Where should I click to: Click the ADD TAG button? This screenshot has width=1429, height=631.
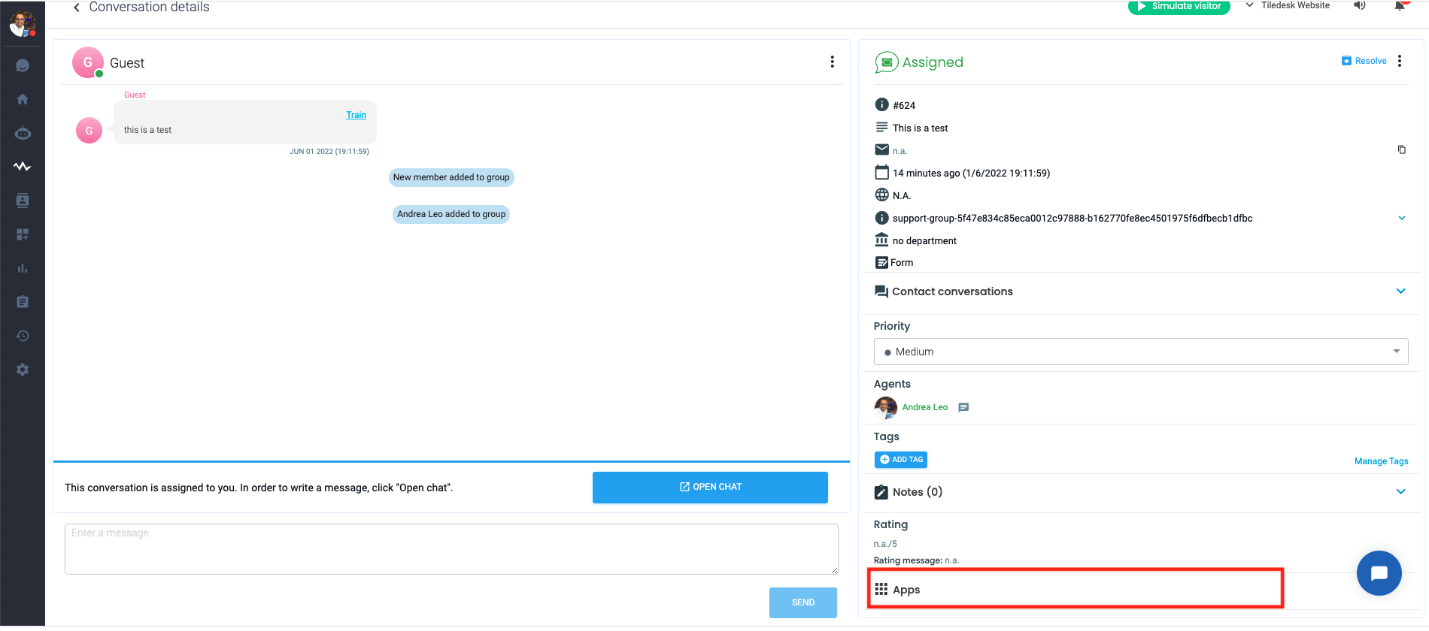pyautogui.click(x=901, y=460)
